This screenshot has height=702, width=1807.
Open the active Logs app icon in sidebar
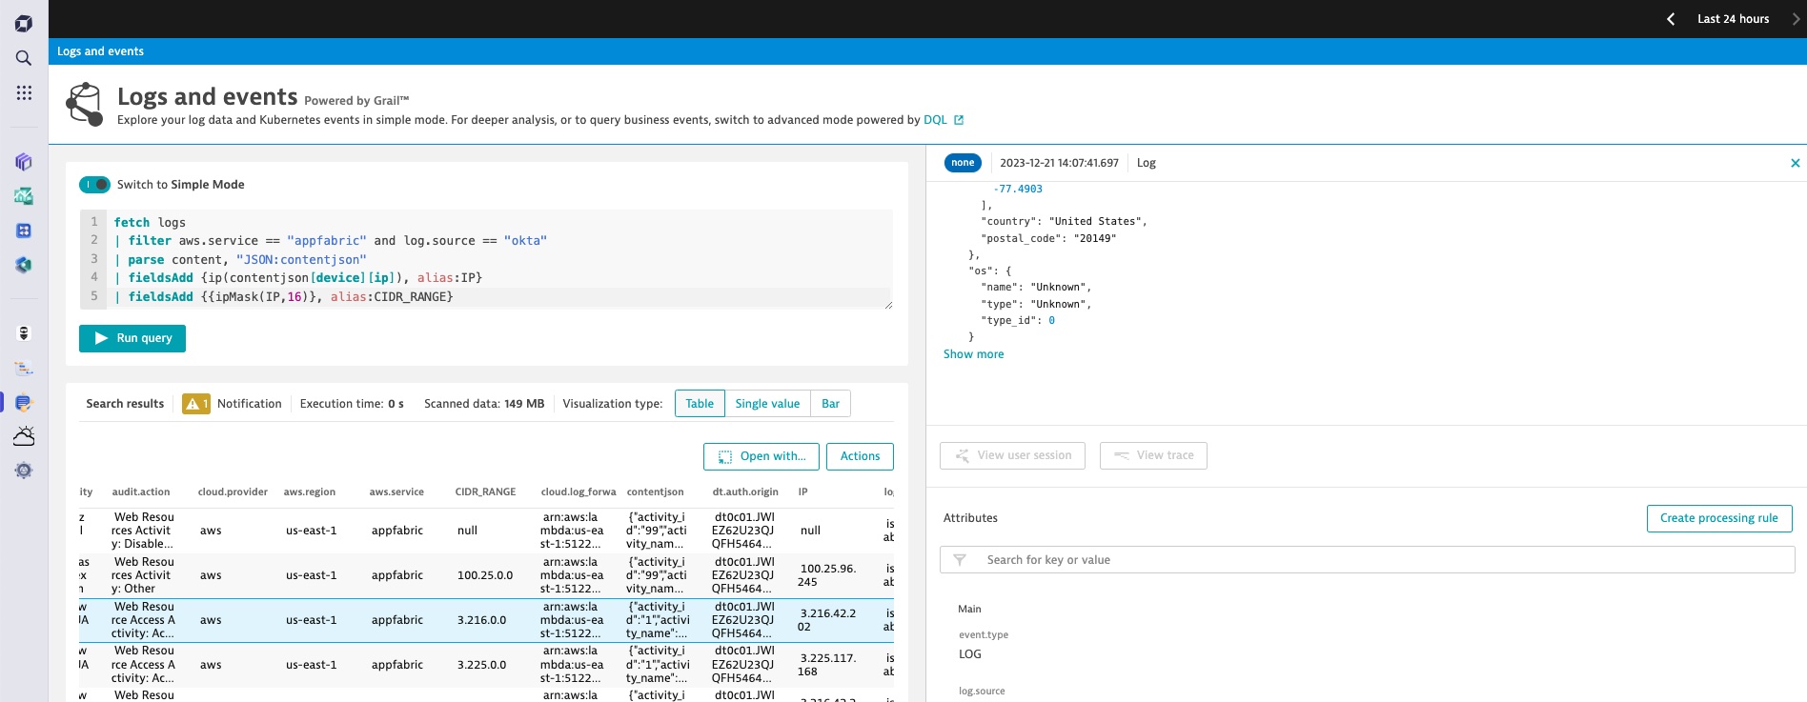point(24,402)
